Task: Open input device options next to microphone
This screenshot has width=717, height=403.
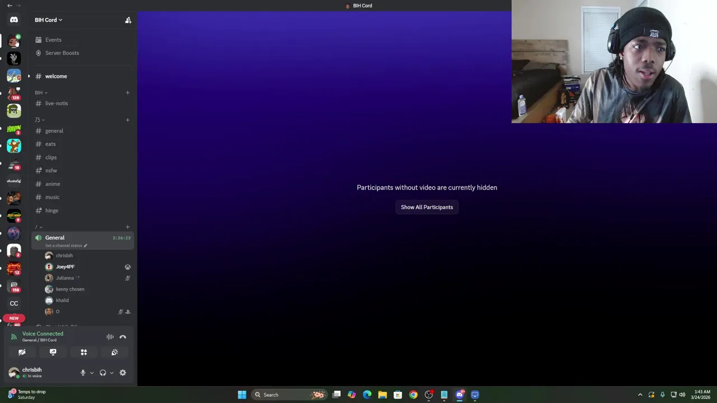Action: 92,373
